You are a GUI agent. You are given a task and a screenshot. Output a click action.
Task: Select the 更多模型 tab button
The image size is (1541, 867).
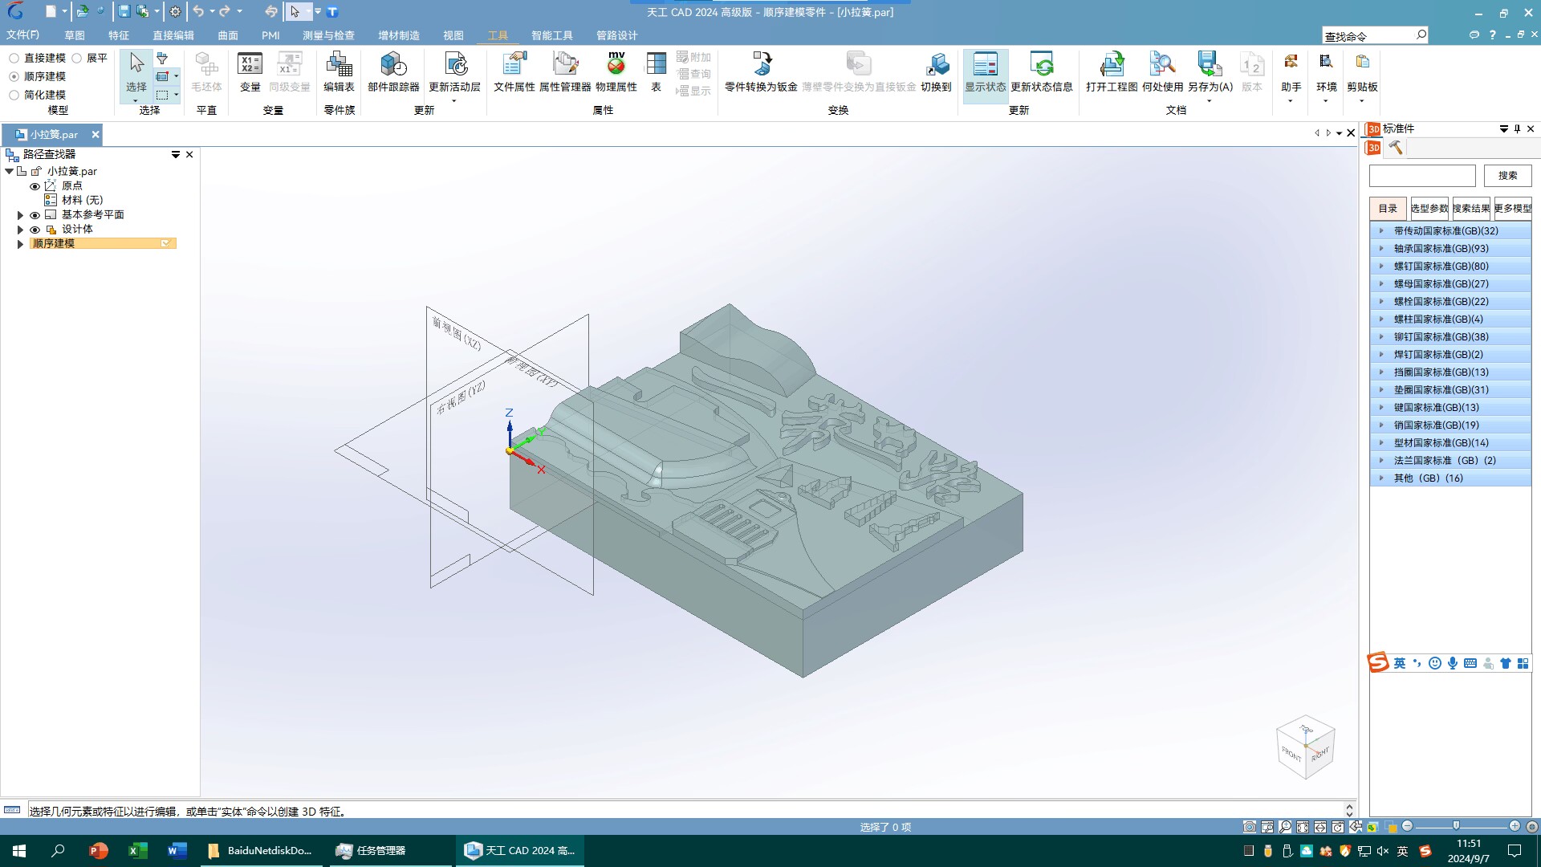1513,208
